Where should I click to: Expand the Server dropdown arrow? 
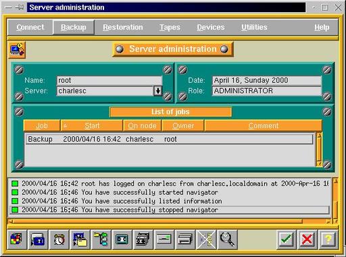(157, 91)
